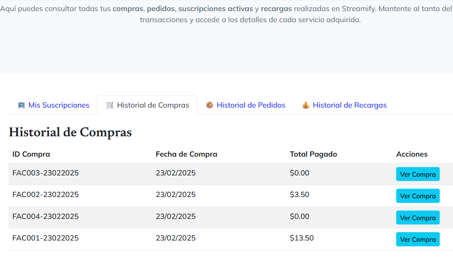Click the money bag icon beside Historial de Recargas
The image size is (453, 263).
tap(305, 105)
